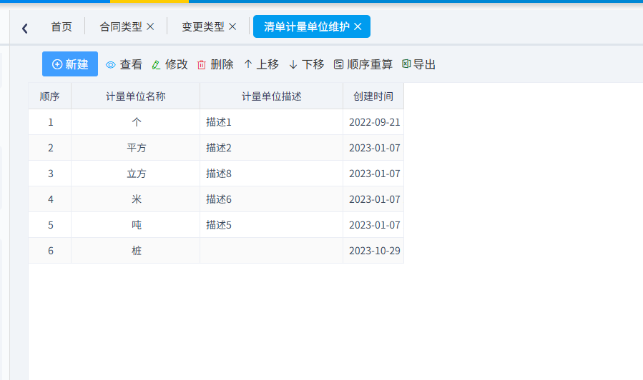The width and height of the screenshot is (643, 380).
Task: Click the 修改 button text
Action: [177, 64]
